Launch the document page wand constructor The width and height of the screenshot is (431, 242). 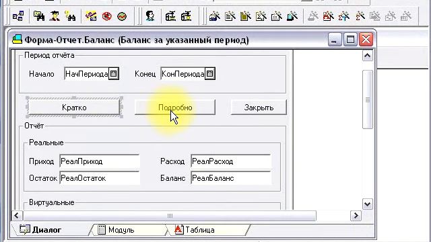coord(230,16)
